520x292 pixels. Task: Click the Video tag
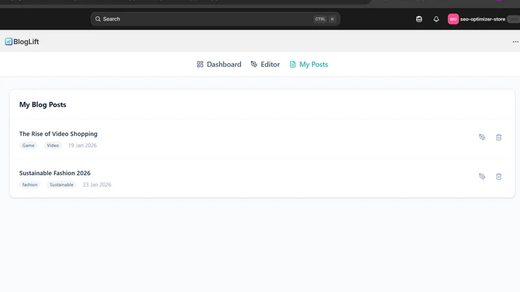pos(53,145)
